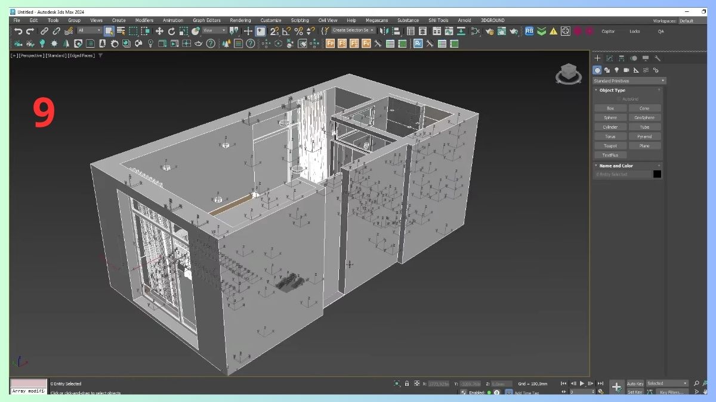Turn on Auto Key mode
This screenshot has width=716, height=402.
point(635,384)
